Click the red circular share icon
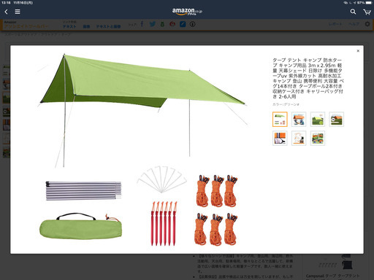 click(x=172, y=24)
